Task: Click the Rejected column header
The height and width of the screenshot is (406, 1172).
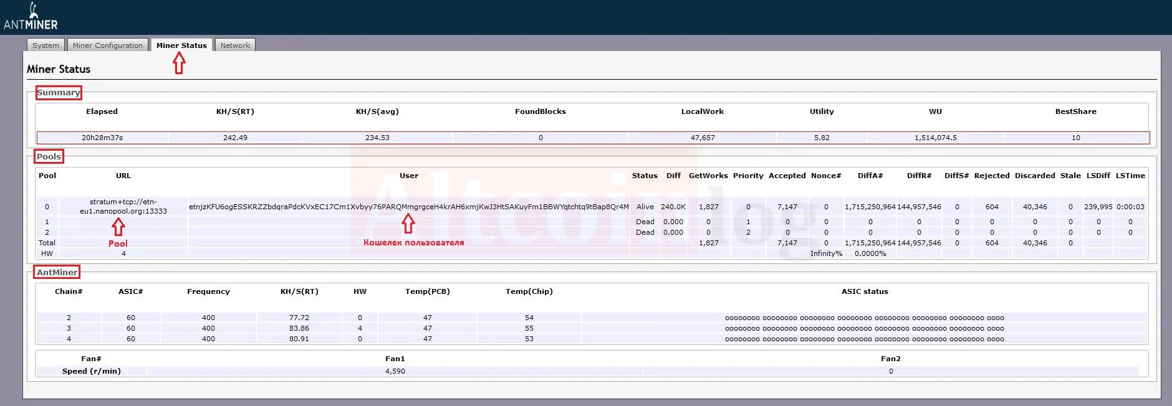Action: (x=992, y=176)
